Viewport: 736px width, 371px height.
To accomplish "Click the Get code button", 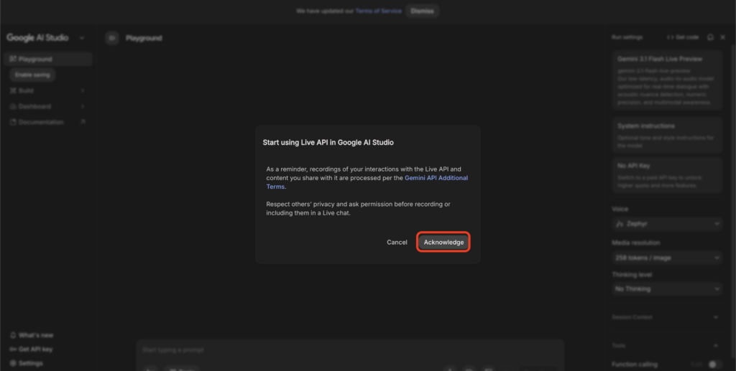I will click(683, 37).
